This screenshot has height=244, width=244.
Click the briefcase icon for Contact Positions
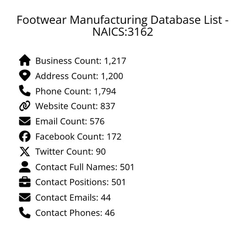(25, 182)
